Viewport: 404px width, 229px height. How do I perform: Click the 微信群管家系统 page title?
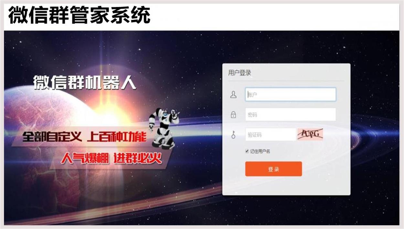[80, 15]
